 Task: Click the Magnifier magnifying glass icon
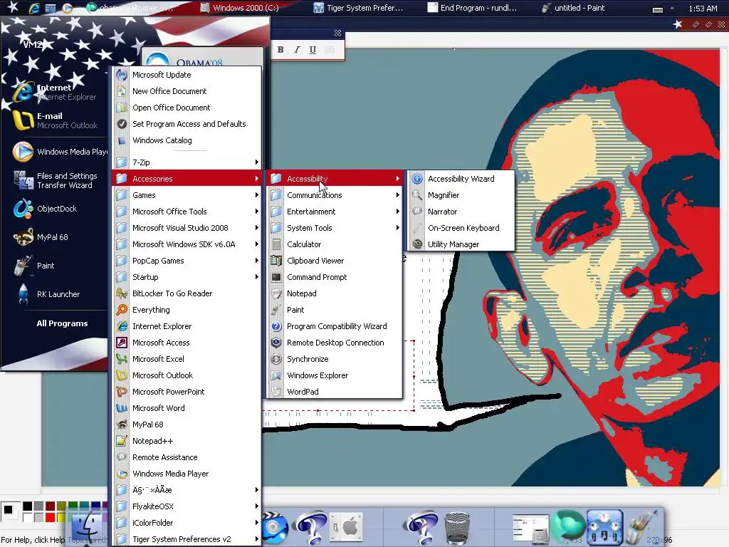coord(417,195)
